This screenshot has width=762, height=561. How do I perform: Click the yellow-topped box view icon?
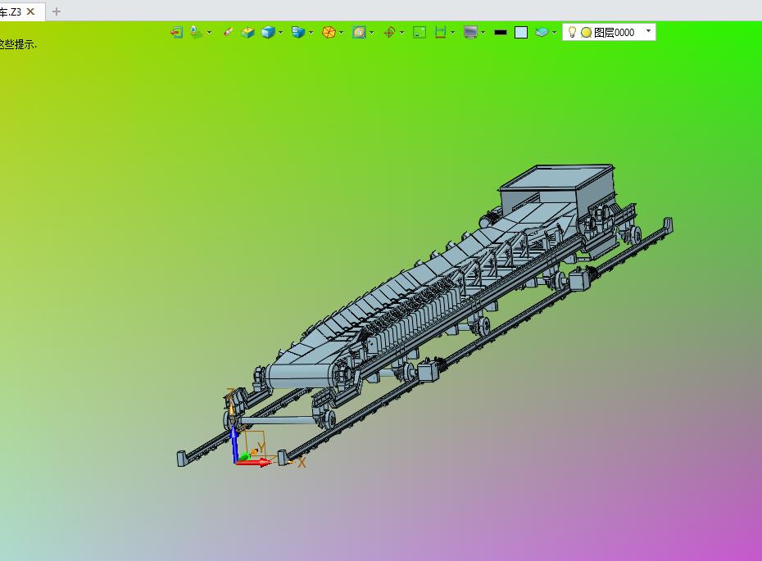click(x=247, y=32)
